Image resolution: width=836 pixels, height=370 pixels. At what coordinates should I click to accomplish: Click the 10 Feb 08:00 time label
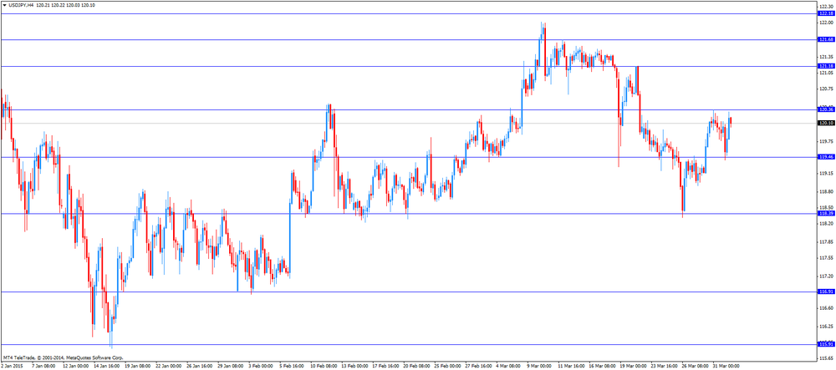tap(324, 367)
